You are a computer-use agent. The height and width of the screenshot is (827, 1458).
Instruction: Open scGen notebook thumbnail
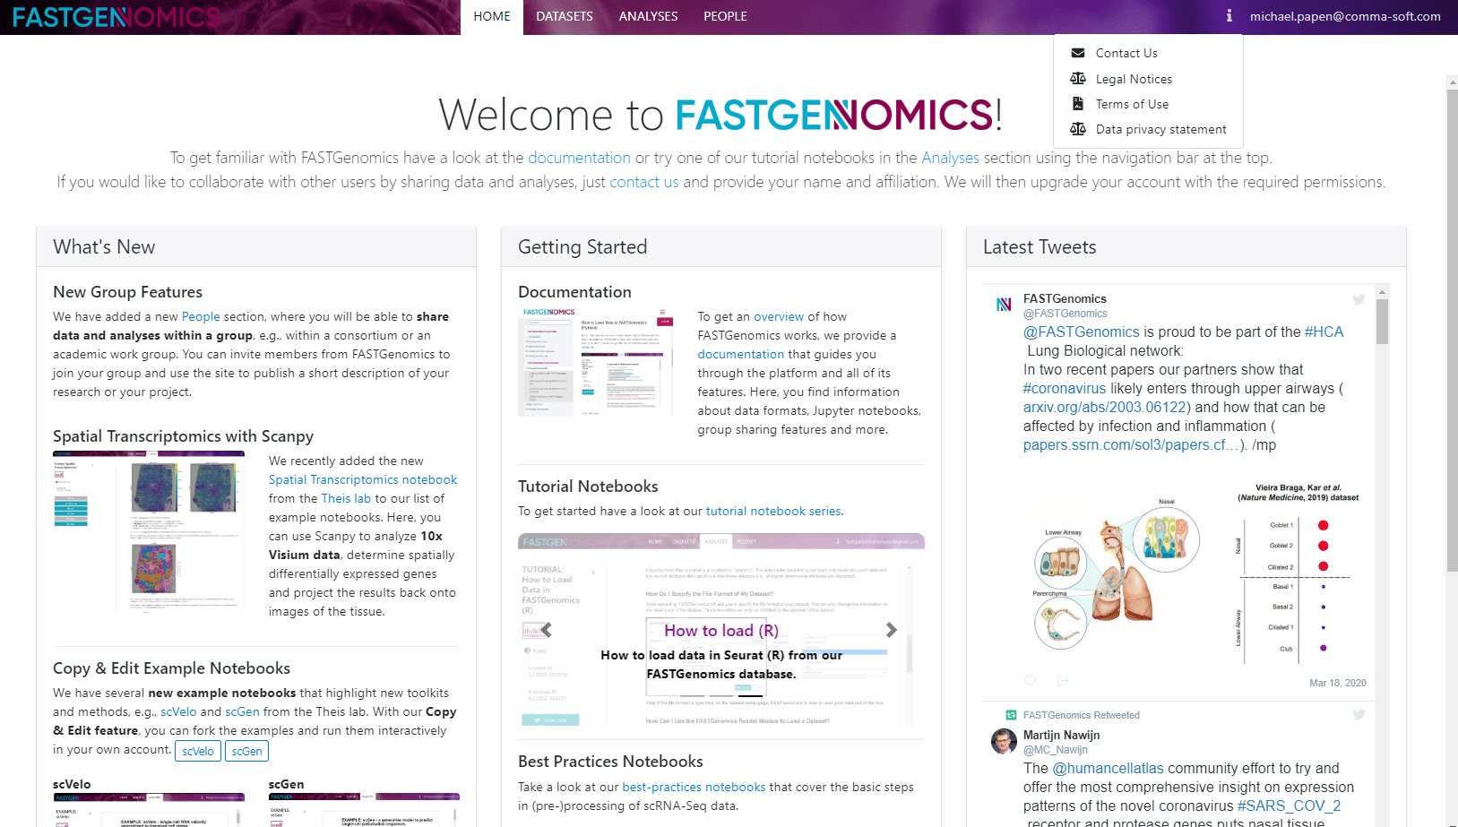(x=364, y=810)
